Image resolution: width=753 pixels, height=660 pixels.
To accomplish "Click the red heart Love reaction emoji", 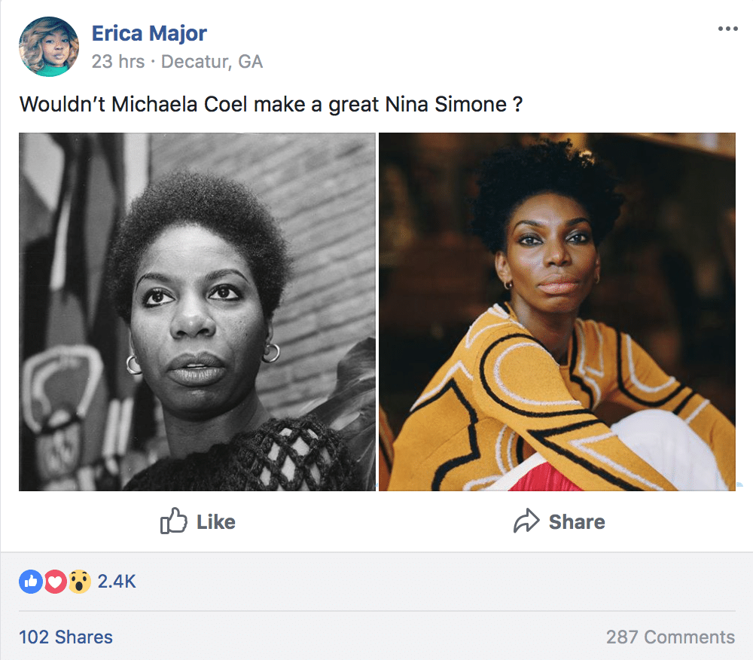I will 54,581.
